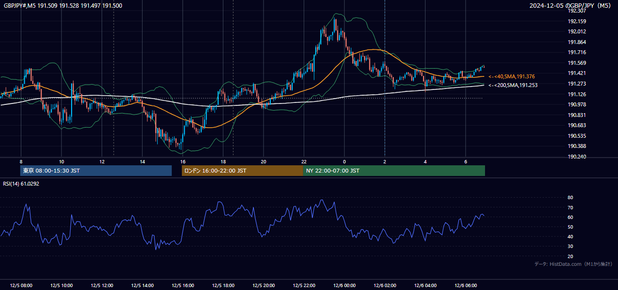
Task: Select the 東京 08:00-15:30 JST session bar
Action: click(96, 171)
